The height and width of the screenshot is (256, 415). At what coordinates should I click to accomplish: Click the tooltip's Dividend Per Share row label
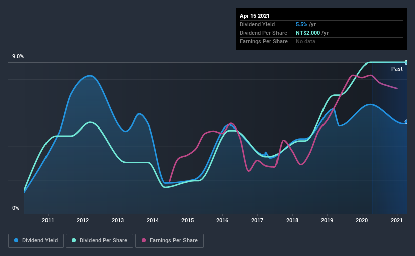[263, 33]
